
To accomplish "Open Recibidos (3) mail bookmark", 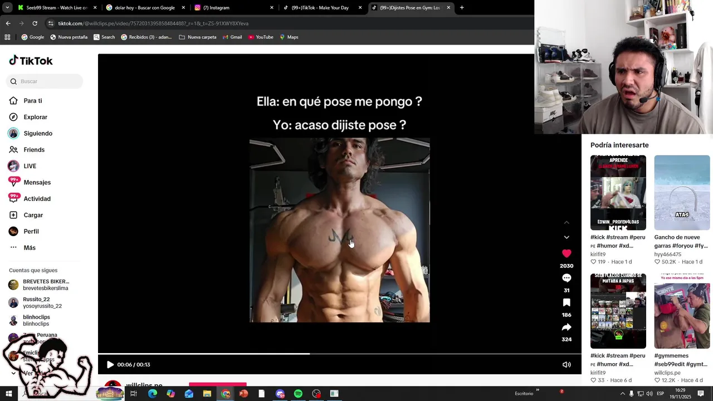I will (146, 37).
